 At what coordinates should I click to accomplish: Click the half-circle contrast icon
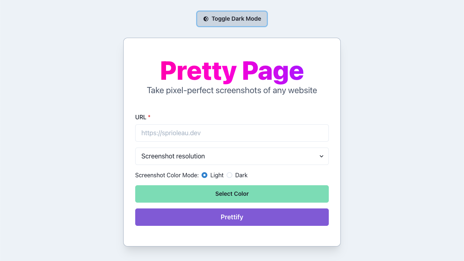pyautogui.click(x=206, y=19)
